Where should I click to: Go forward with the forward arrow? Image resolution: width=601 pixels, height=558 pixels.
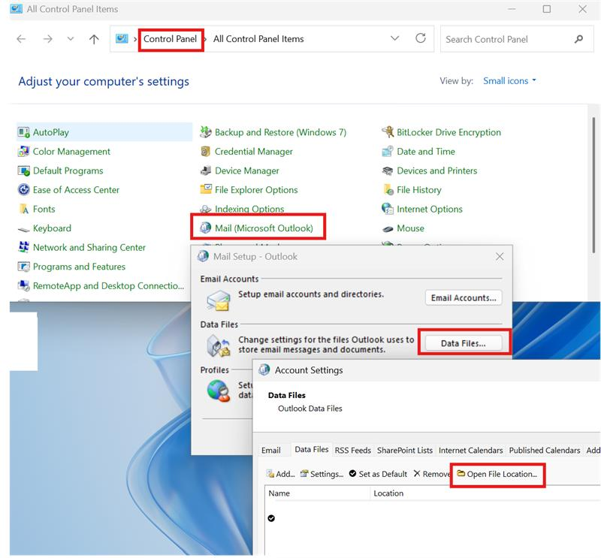[x=47, y=39]
